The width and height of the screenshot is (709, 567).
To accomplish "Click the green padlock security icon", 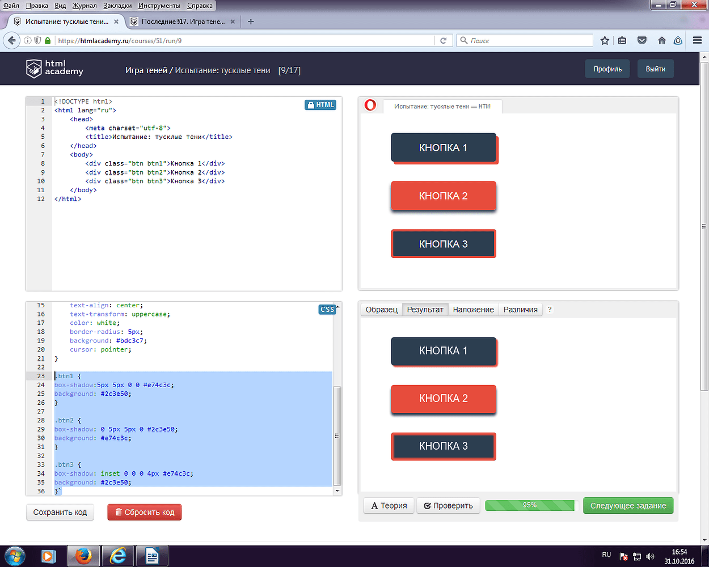I will [48, 41].
